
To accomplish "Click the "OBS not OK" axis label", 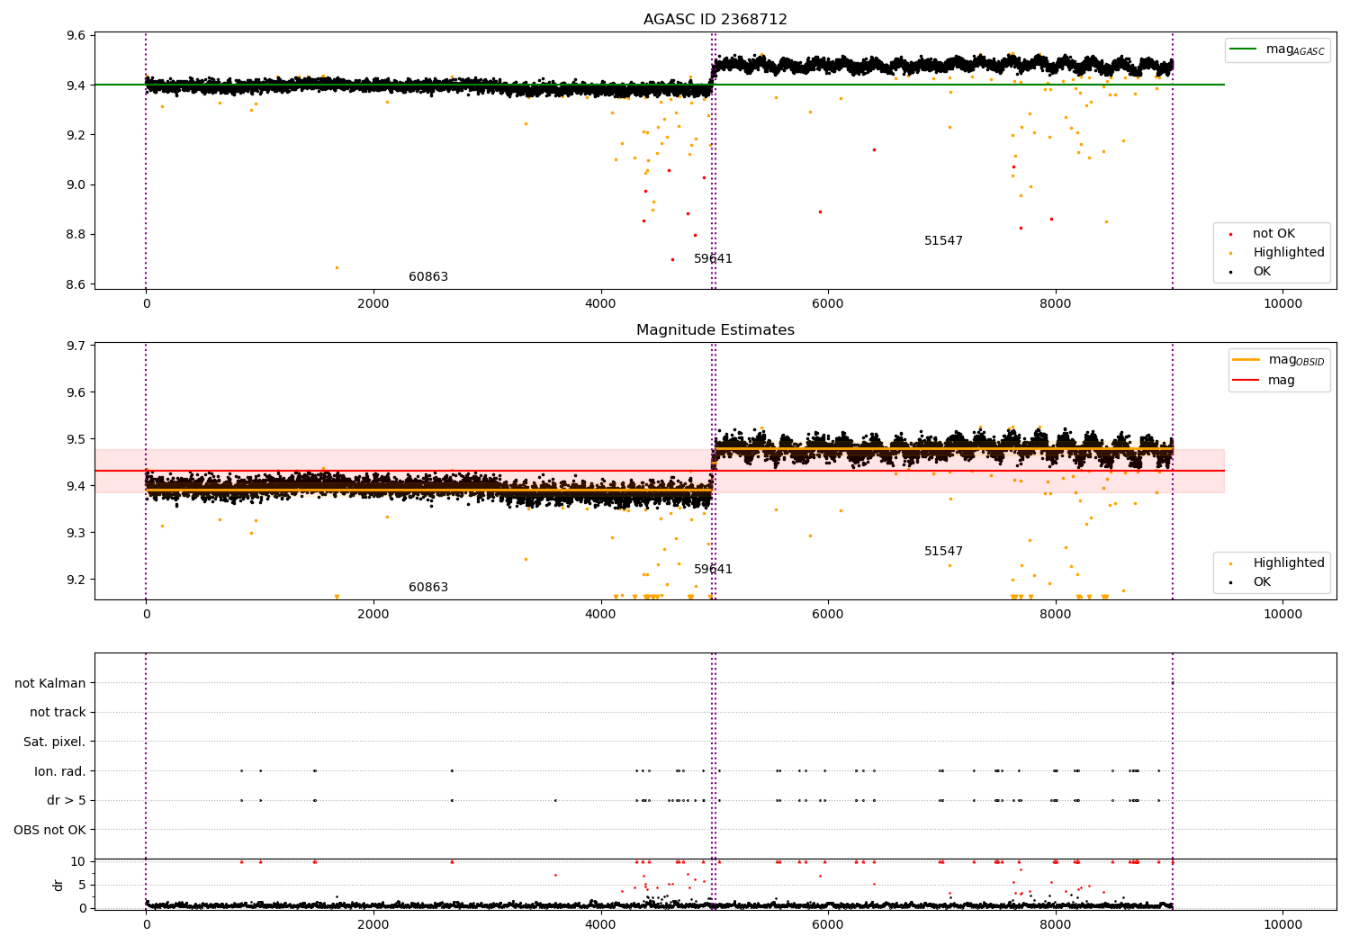I will coord(50,830).
